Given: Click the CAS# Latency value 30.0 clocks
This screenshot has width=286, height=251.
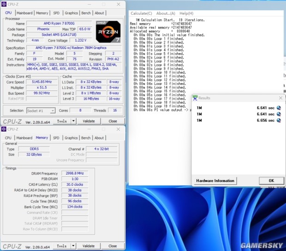Looking at the screenshot, I should [75, 185].
